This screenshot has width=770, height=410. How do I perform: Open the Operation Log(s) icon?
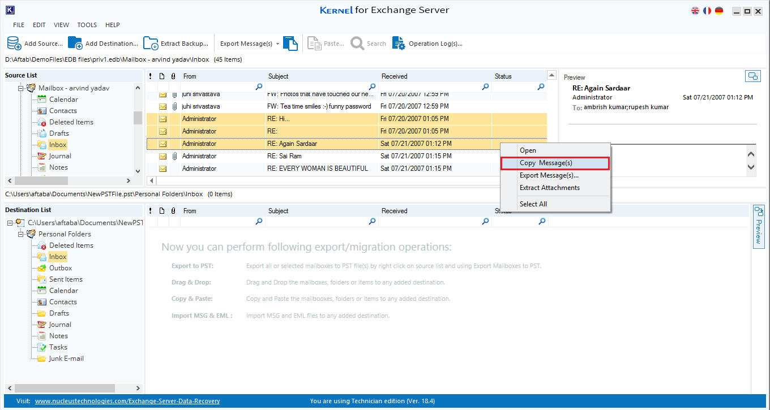399,44
